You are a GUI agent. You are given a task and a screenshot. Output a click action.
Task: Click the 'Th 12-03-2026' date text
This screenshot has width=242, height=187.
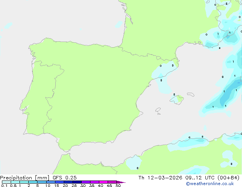[x=160, y=178]
